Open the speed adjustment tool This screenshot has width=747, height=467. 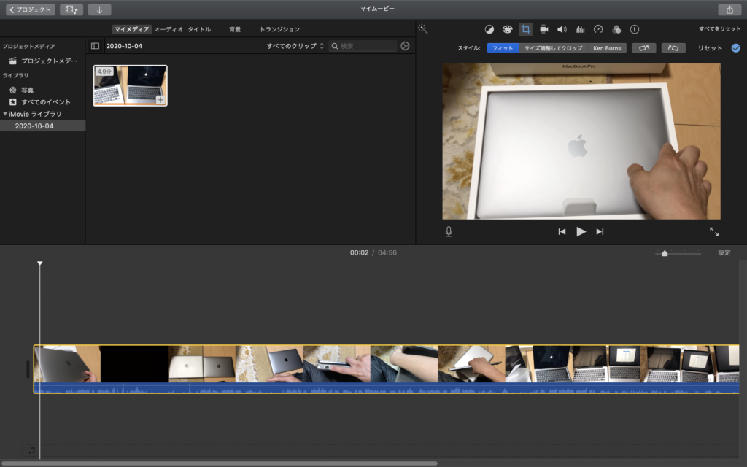click(598, 29)
